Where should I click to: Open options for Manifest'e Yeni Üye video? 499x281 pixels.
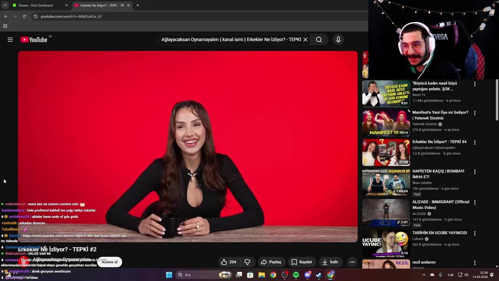475,113
